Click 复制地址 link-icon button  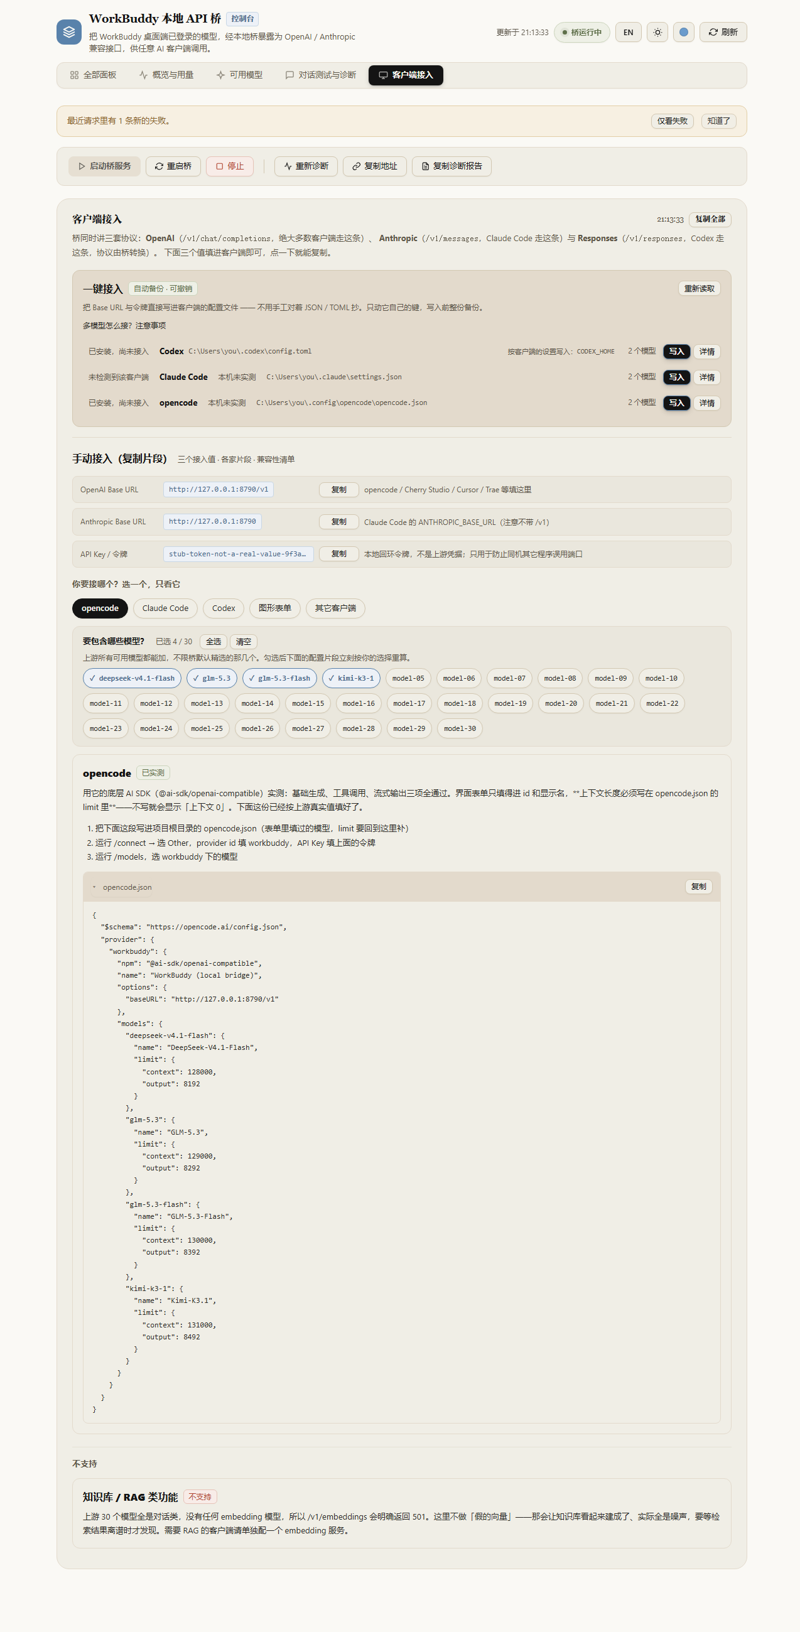click(x=374, y=166)
